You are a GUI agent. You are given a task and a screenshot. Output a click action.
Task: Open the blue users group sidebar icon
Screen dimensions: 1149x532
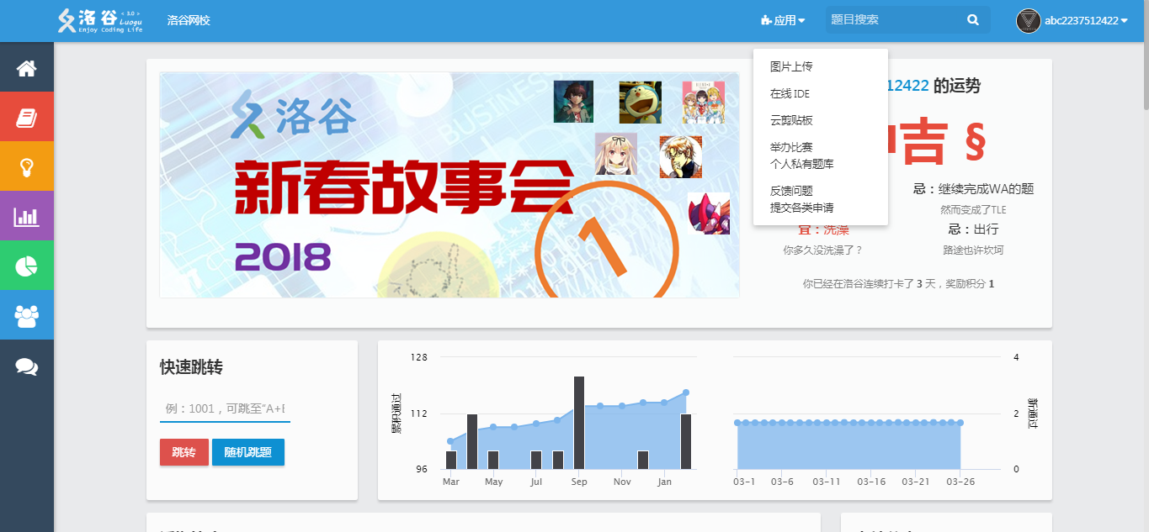[27, 316]
